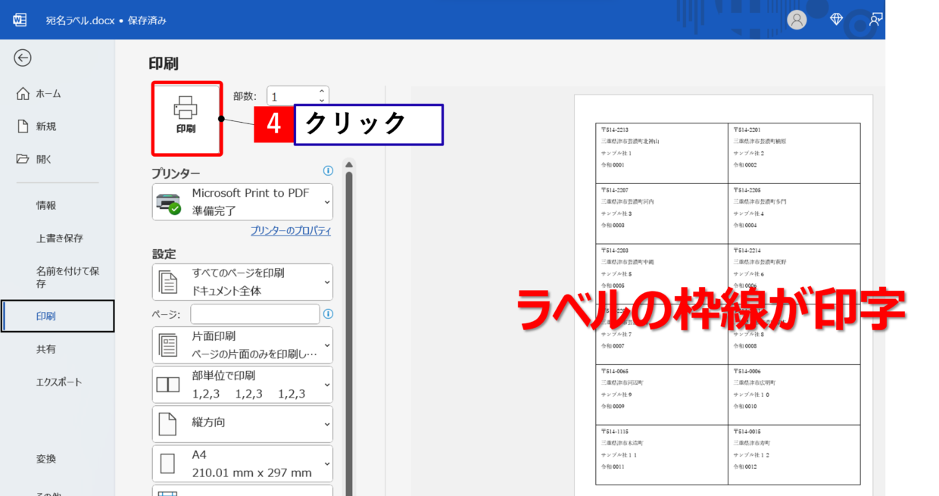Click the Word app icon in title bar

click(20, 20)
